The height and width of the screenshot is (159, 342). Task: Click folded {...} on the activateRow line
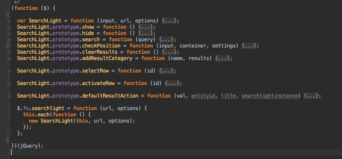click(172, 84)
